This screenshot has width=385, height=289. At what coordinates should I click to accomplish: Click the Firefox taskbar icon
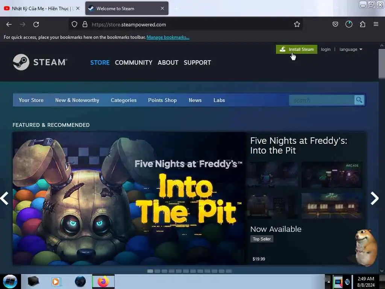(x=103, y=281)
